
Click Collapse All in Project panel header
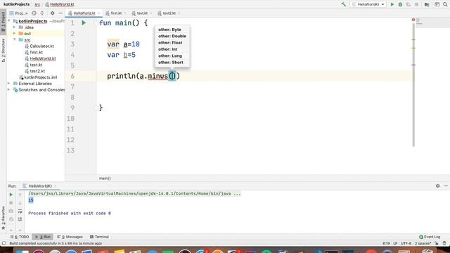tap(42, 13)
